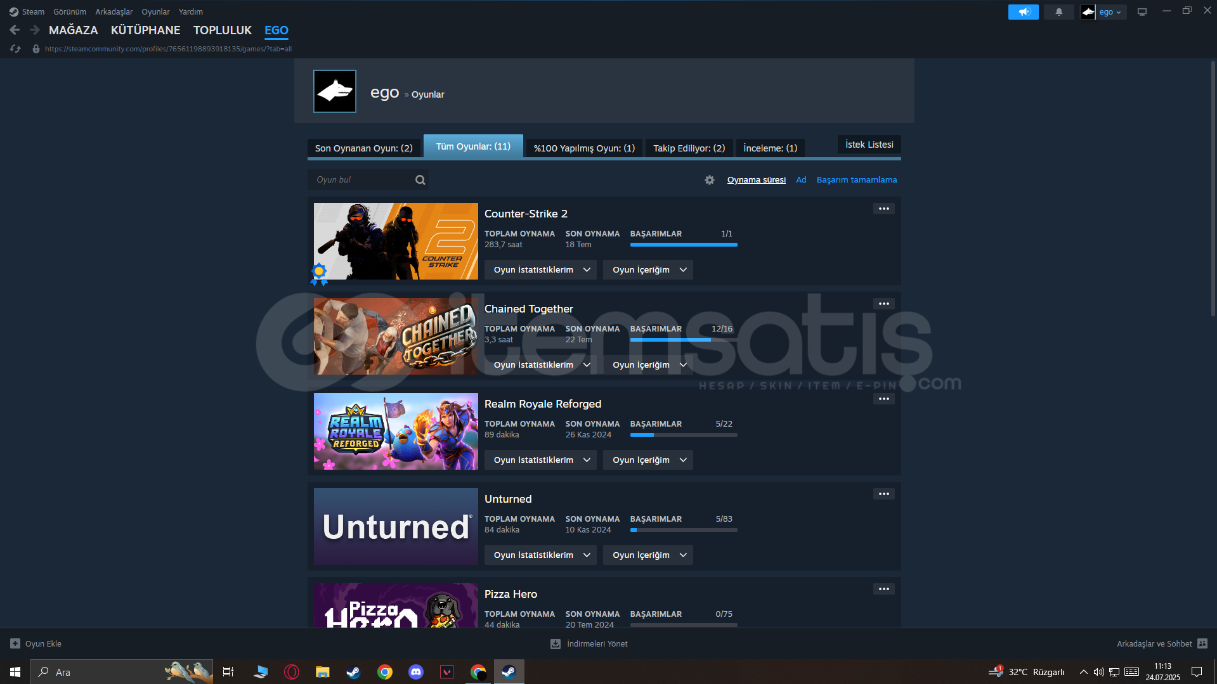Image resolution: width=1217 pixels, height=684 pixels.
Task: Expand Oyun İstatistiklerim for Realm Royale Reforged
Action: tap(540, 460)
